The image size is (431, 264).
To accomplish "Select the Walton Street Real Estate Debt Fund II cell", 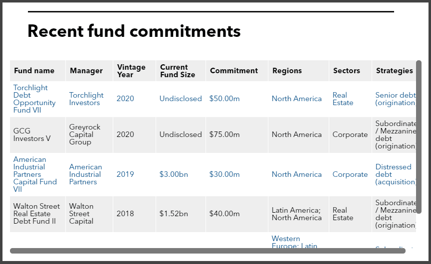I will pyautogui.click(x=36, y=214).
